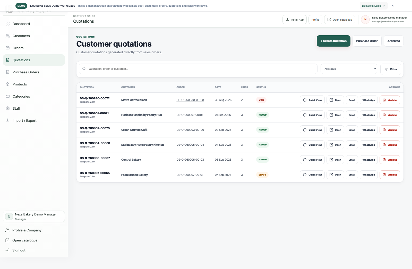Open the All status dropdown
This screenshot has width=412, height=269.
coord(349,69)
